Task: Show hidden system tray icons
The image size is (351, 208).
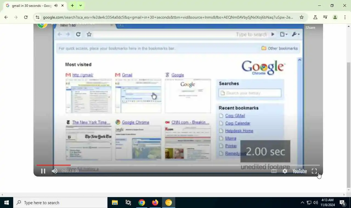Action: [x=302, y=203]
